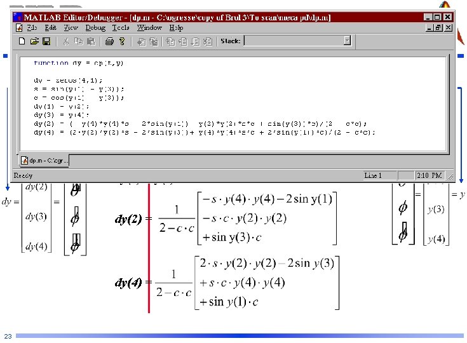Screen dimensions: 467x343
Task: Open the Help menu
Action: 177,28
